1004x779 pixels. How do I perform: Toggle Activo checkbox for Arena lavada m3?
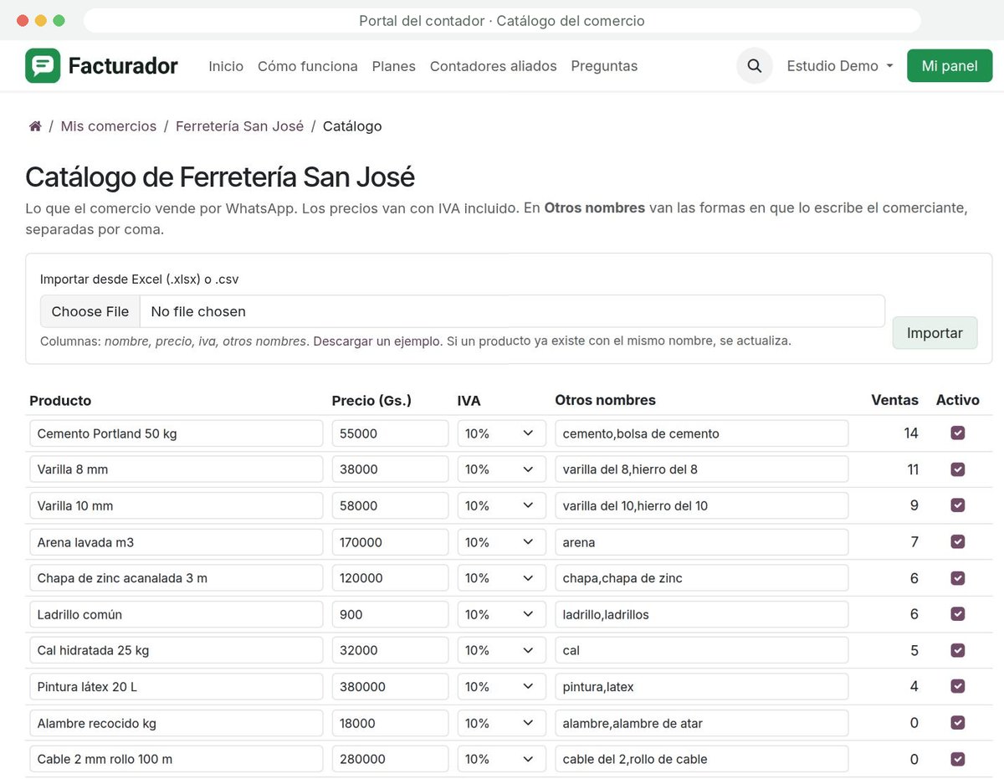(x=958, y=541)
